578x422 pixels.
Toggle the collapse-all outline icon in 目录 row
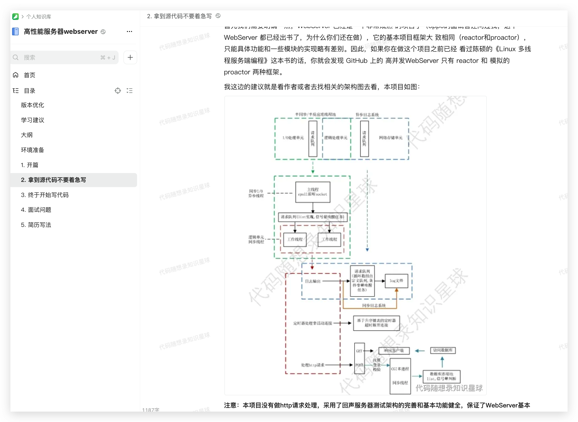[130, 91]
